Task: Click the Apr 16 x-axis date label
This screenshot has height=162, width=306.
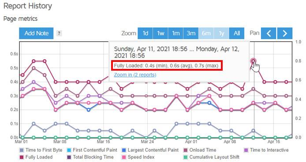Action: coord(274,142)
